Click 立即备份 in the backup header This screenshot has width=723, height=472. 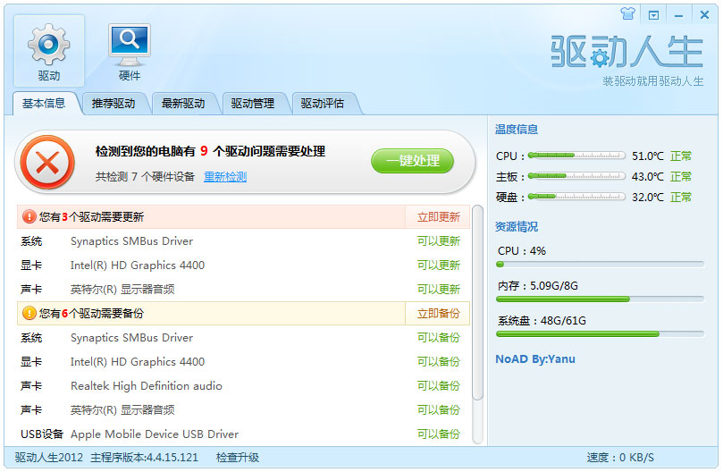coord(439,313)
